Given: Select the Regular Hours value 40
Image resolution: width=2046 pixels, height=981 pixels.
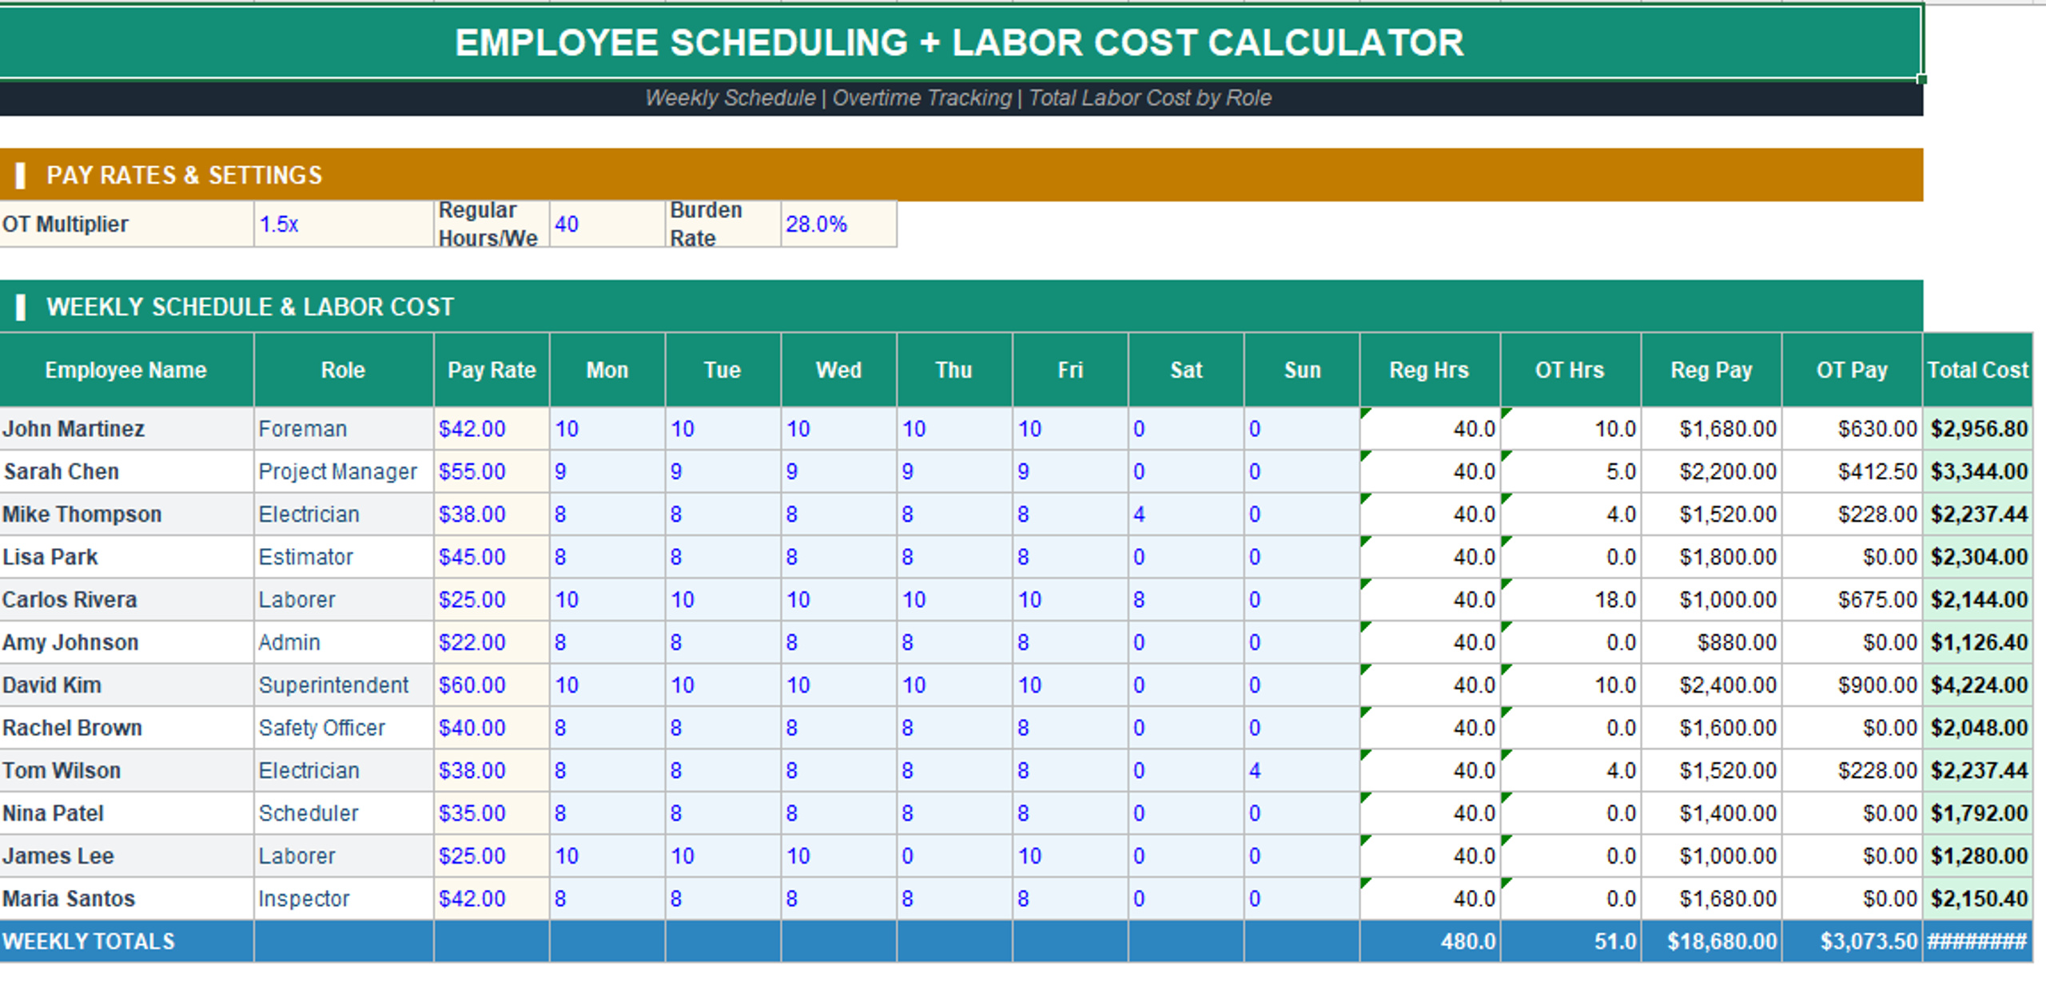Looking at the screenshot, I should pyautogui.click(x=607, y=224).
